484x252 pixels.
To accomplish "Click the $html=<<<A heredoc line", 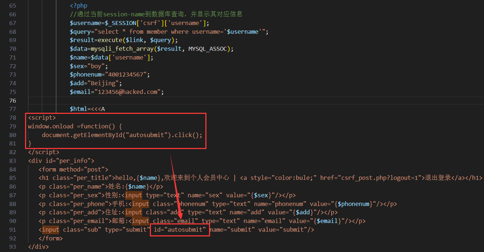I will pyautogui.click(x=87, y=109).
